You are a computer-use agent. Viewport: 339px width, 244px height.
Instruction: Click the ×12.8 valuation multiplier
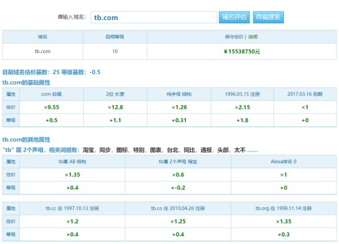[115, 107]
